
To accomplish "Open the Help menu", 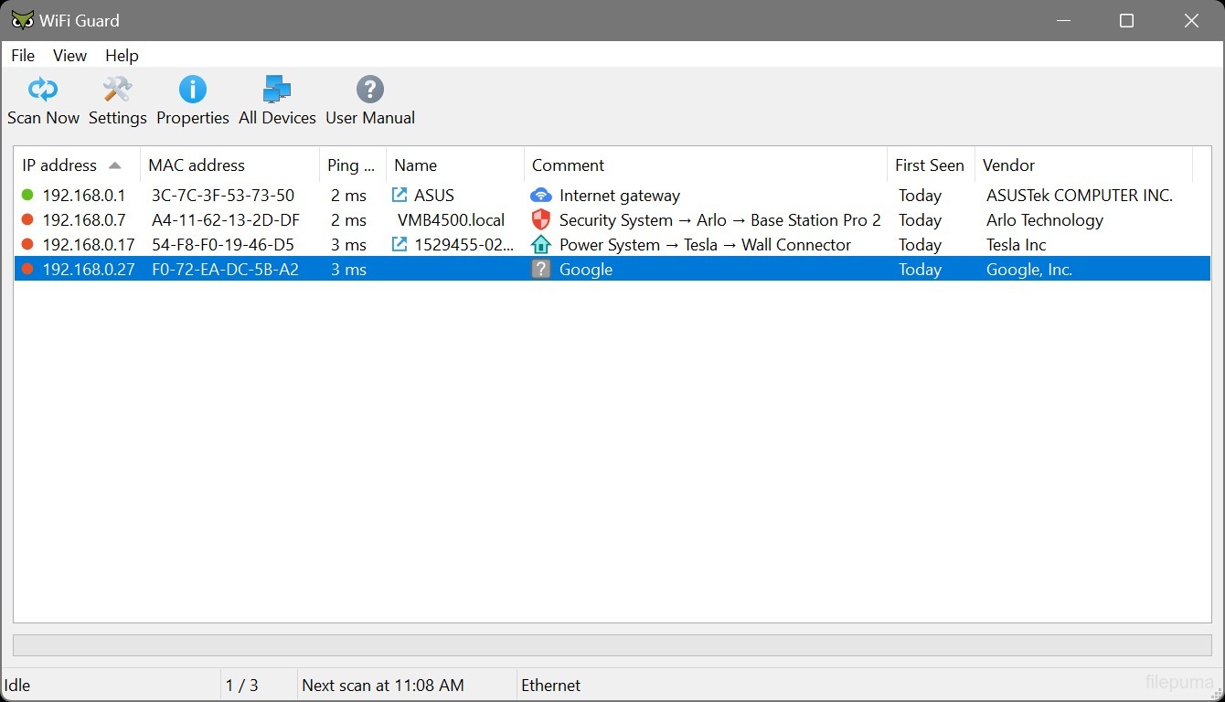I will pos(122,56).
